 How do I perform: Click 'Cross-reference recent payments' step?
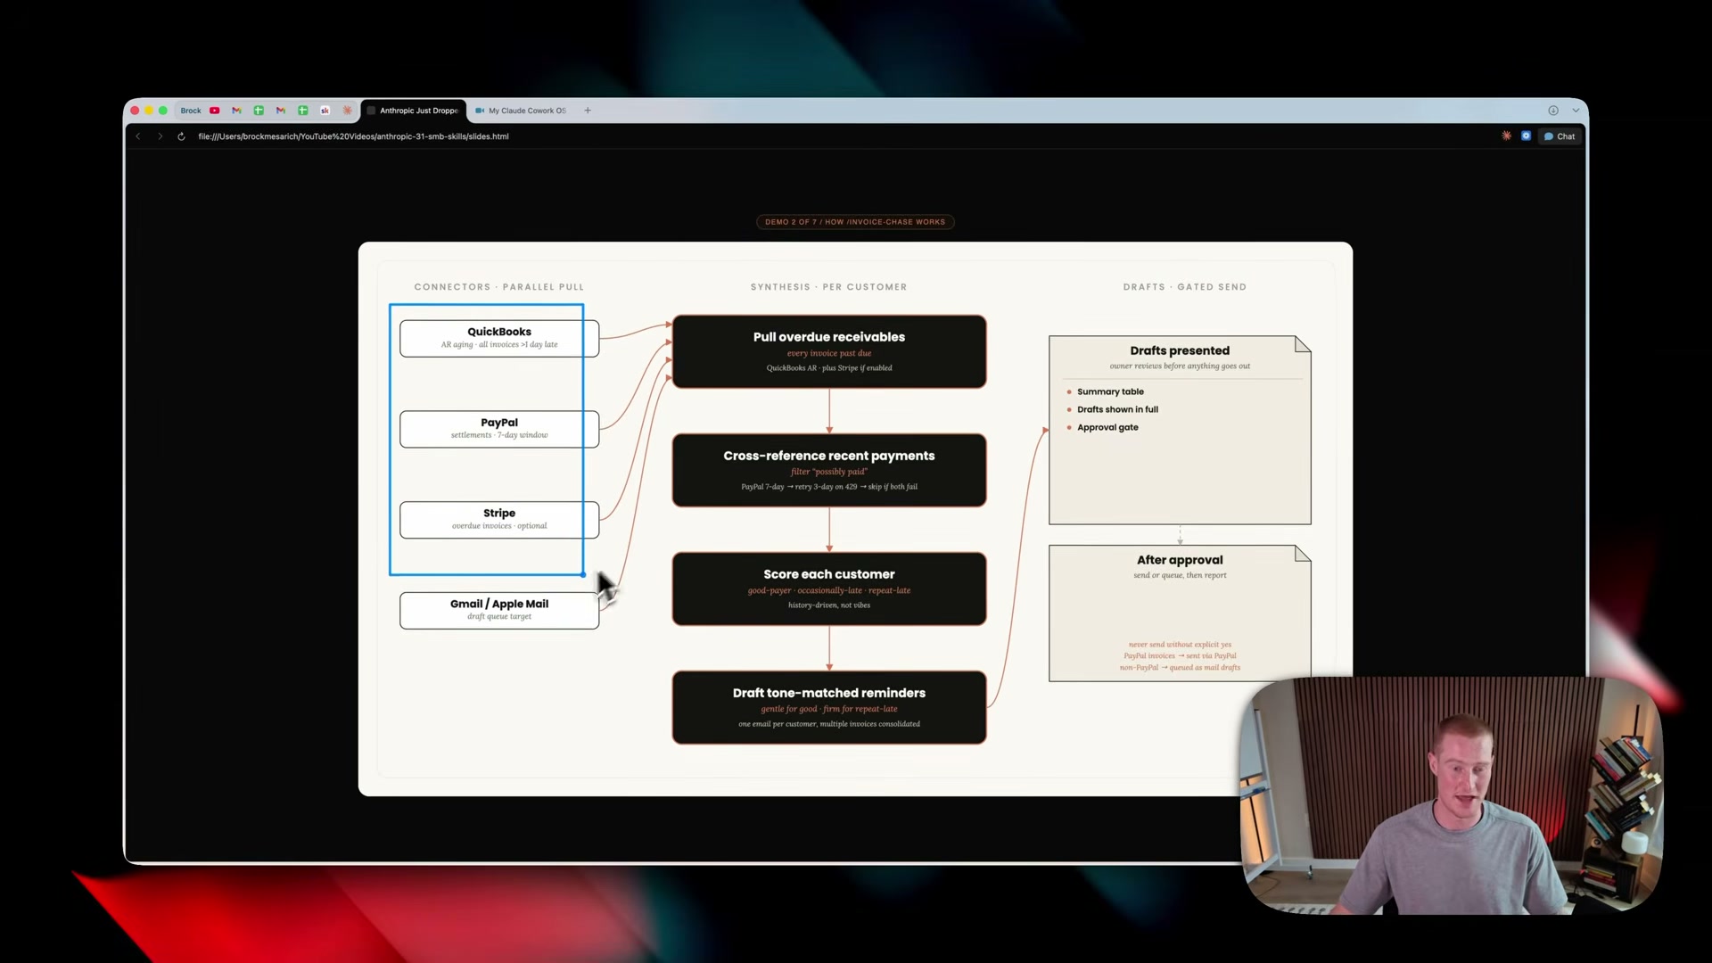coord(829,470)
